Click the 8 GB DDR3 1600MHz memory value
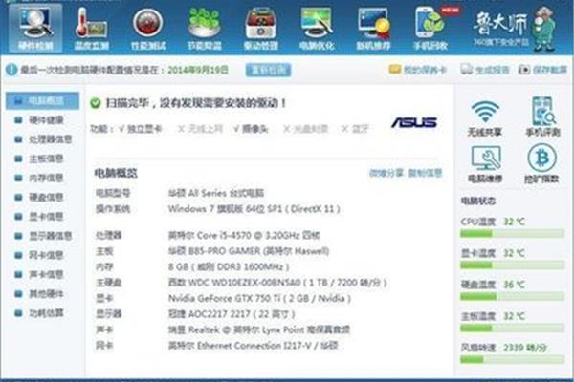Viewport: 574px width, 382px height. click(229, 266)
